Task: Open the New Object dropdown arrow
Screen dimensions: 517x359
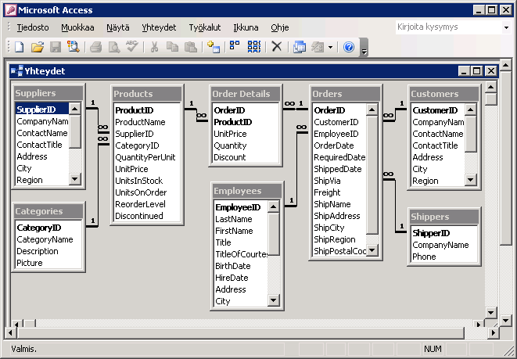Action: click(x=330, y=48)
